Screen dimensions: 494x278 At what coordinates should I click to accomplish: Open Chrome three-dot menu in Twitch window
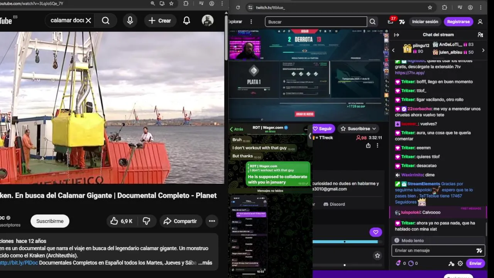point(481,7)
